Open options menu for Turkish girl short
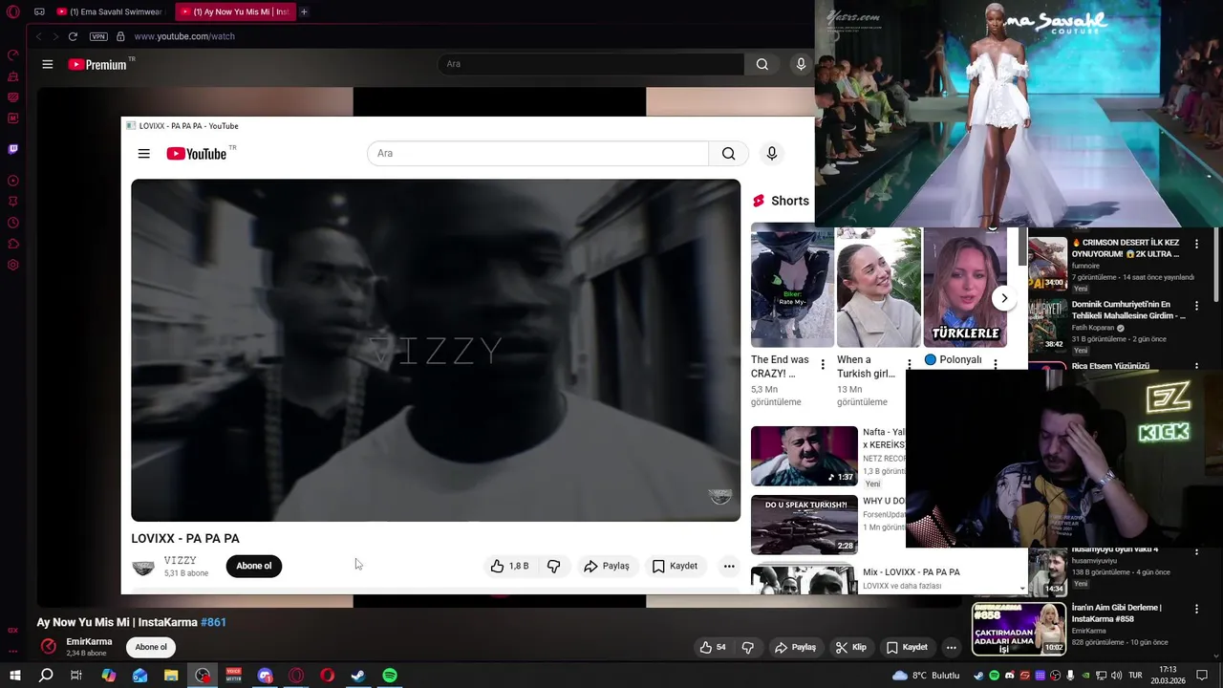Viewport: 1223px width, 688px height. point(909,364)
